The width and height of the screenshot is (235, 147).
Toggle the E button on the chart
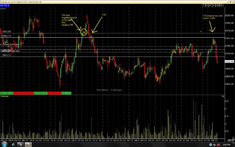click(x=9, y=5)
